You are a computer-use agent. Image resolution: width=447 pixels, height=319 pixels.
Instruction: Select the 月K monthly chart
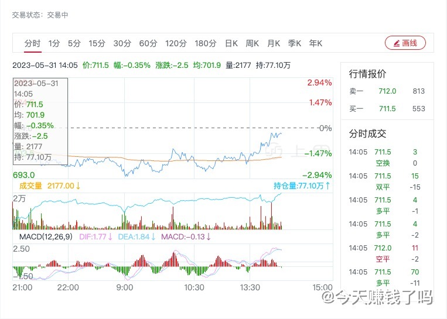coord(274,43)
